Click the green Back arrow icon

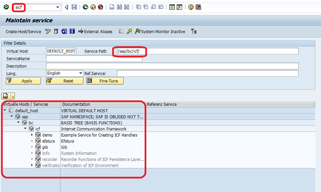pyautogui.click(x=85, y=7)
